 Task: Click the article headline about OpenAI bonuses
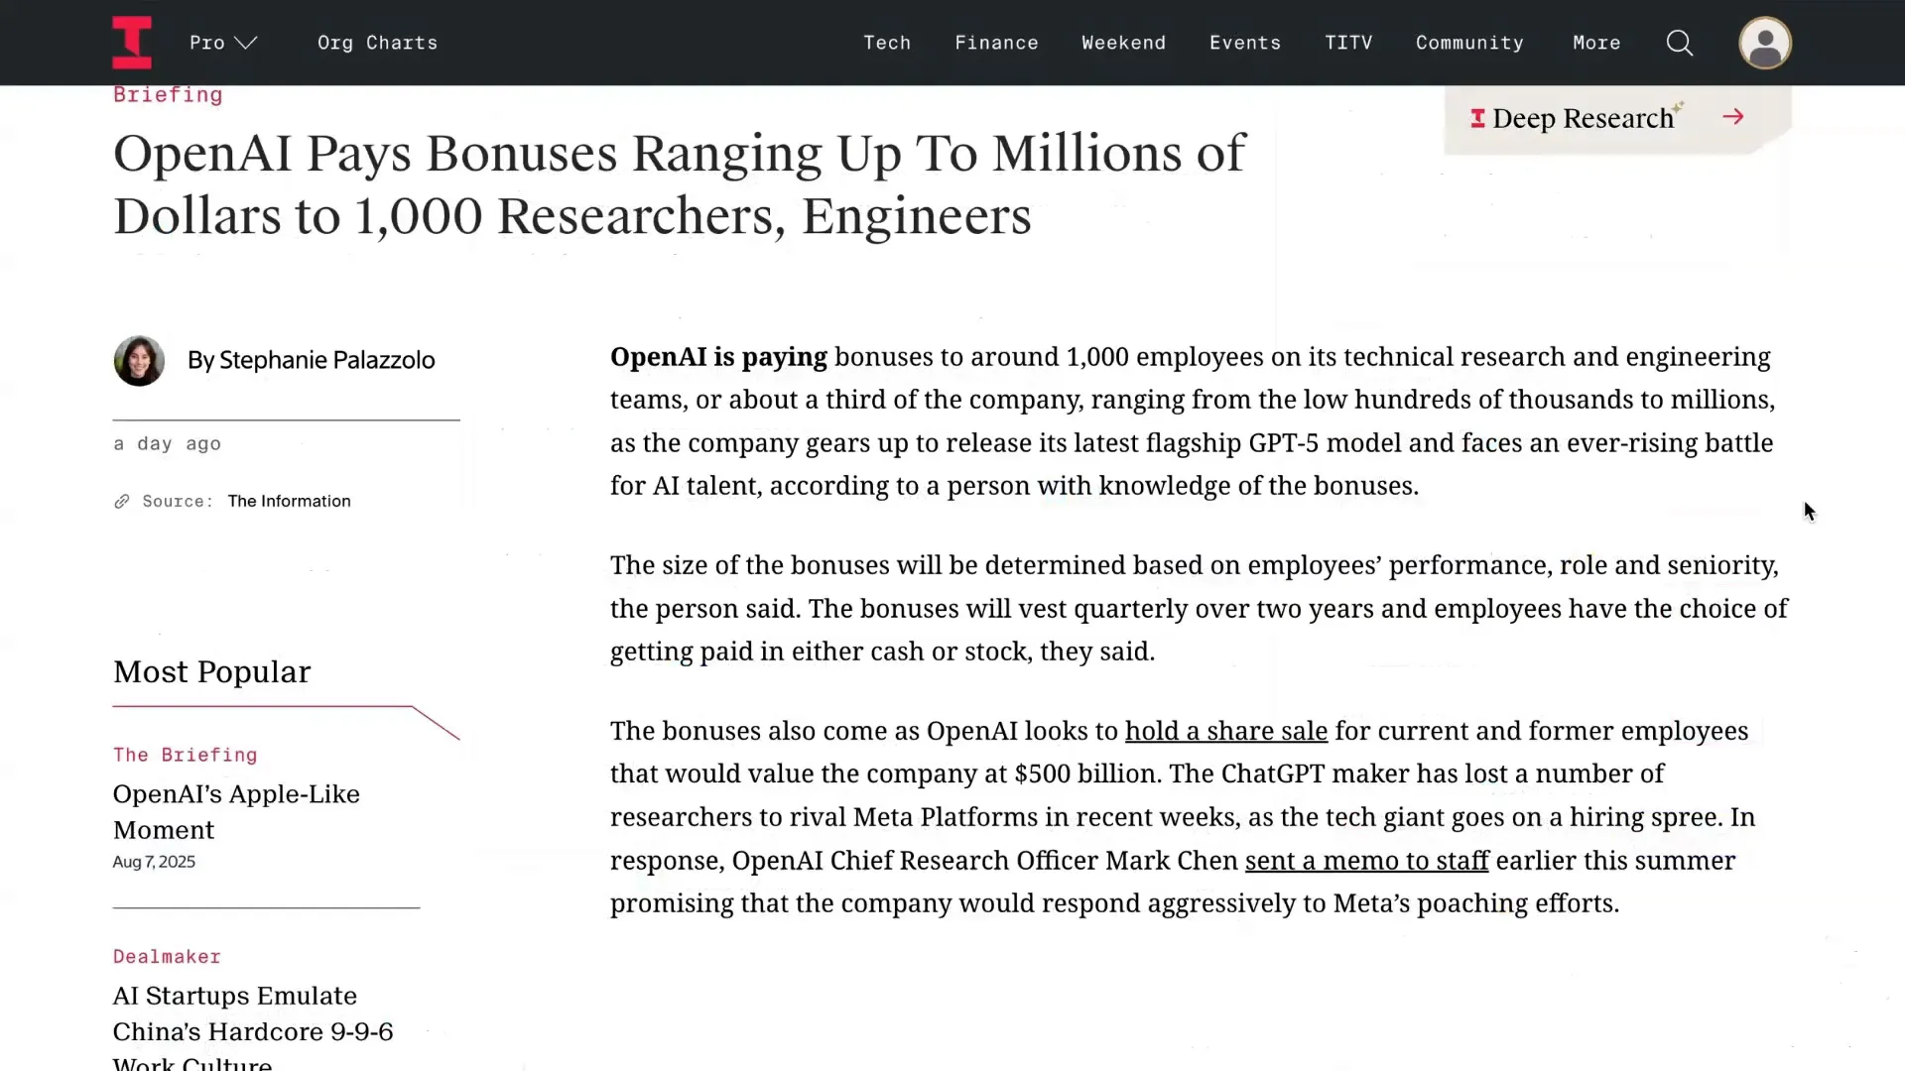[679, 184]
